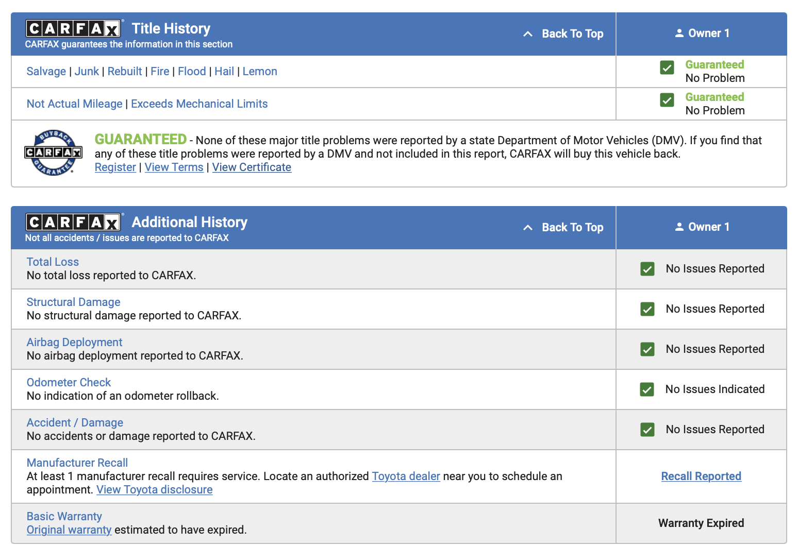Click No Issues Reported text for Airbag Deployment

(715, 349)
